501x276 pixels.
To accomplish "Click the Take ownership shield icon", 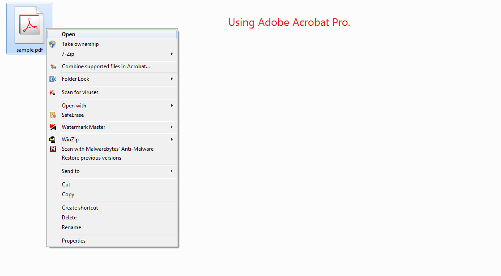I will tap(53, 44).
